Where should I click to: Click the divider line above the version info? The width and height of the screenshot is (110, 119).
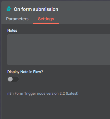[59, 88]
